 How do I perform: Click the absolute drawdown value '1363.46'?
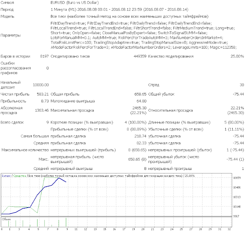(x=42, y=110)
